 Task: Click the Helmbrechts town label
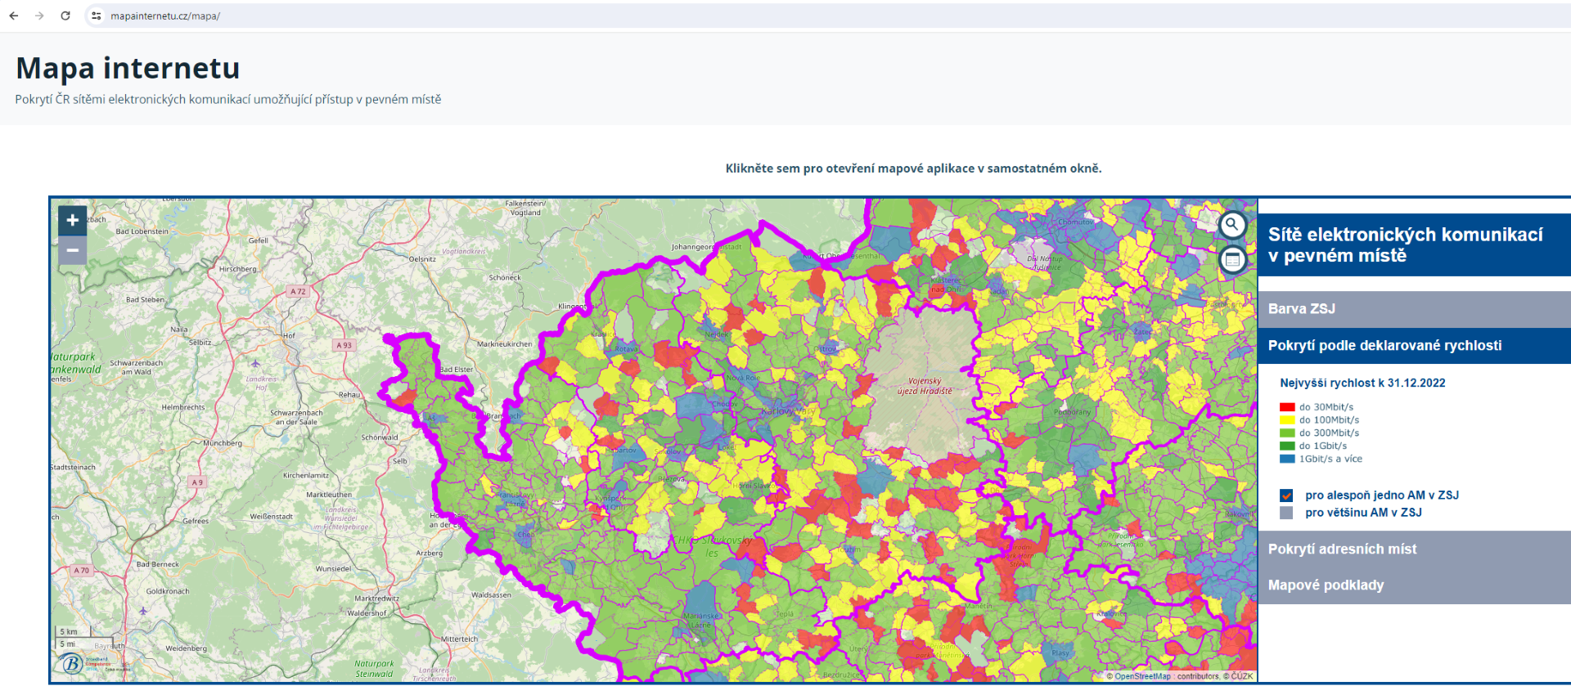[x=183, y=407]
